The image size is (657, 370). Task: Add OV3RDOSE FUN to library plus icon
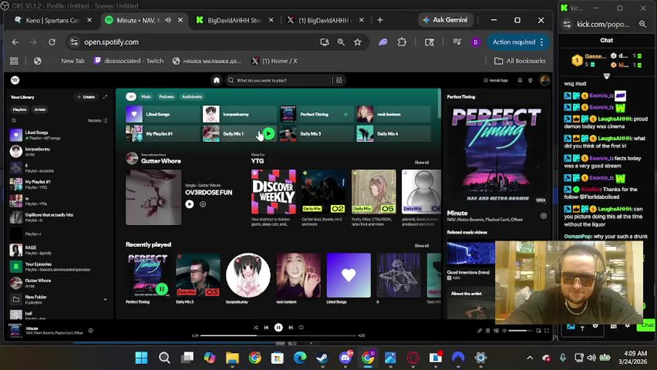pos(203,204)
